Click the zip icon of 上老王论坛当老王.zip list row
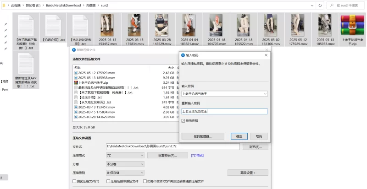The image size is (367, 189). [76, 83]
